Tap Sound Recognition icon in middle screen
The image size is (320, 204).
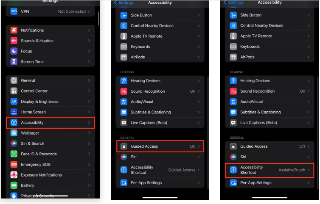click(124, 91)
